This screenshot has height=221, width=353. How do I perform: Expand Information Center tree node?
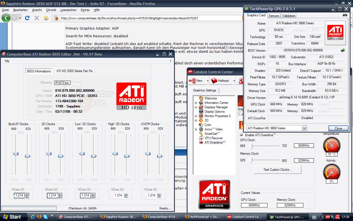(x=196, y=103)
